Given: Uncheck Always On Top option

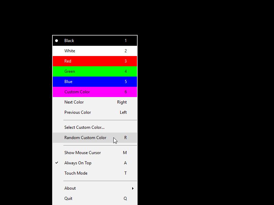Looking at the screenshot, I should pos(95,163).
